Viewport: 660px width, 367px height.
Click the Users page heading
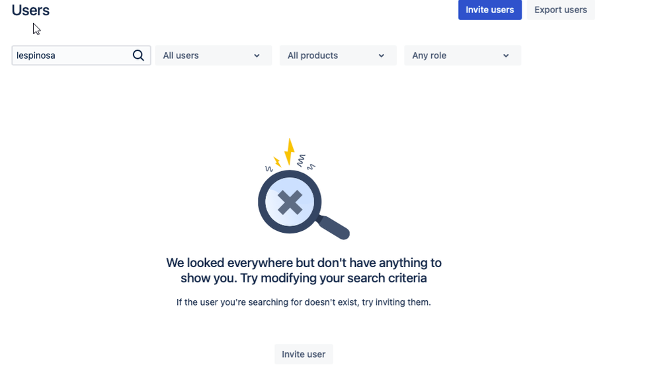tap(30, 10)
